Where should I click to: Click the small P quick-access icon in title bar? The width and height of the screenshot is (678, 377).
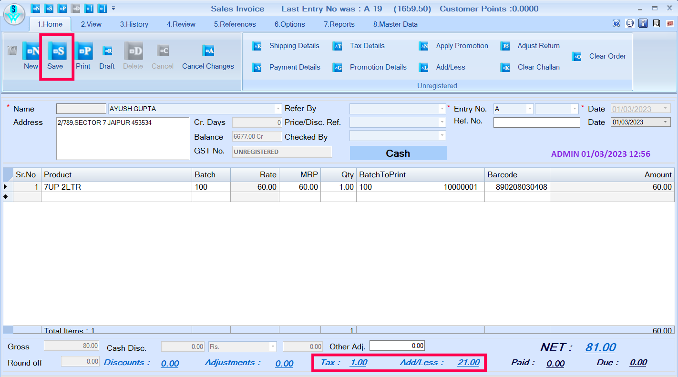click(x=62, y=8)
